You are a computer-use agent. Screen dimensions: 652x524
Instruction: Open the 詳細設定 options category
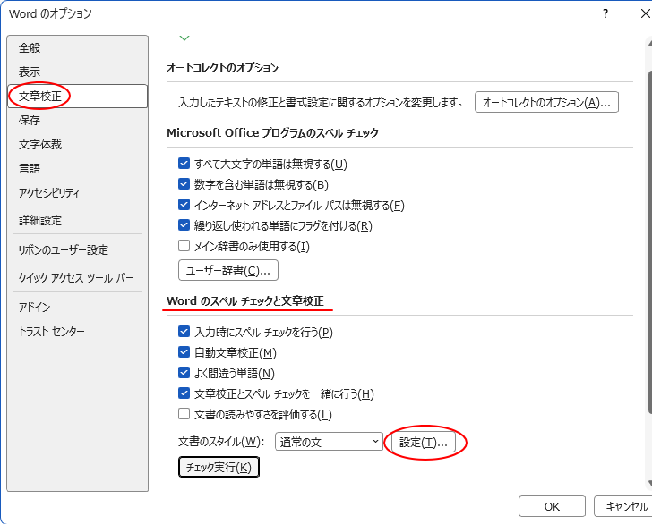(x=77, y=220)
